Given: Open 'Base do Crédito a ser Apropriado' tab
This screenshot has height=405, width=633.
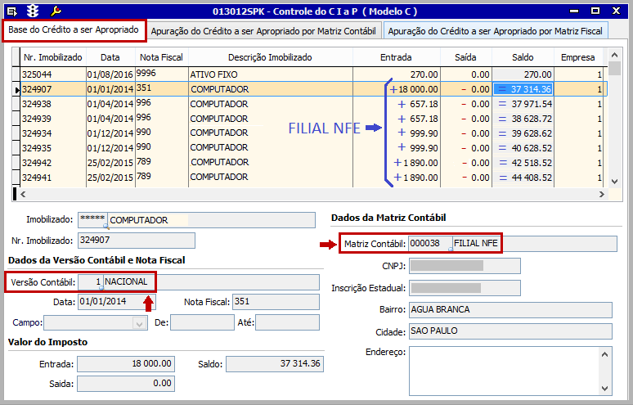Looking at the screenshot, I should coord(74,30).
